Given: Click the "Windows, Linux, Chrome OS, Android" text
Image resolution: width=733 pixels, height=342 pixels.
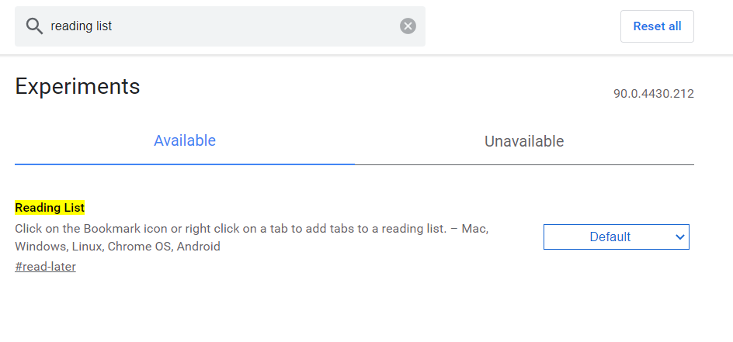Looking at the screenshot, I should [117, 247].
